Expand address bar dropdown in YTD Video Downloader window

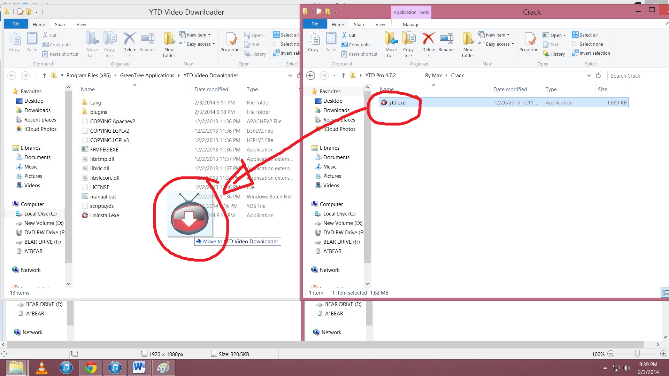[290, 76]
